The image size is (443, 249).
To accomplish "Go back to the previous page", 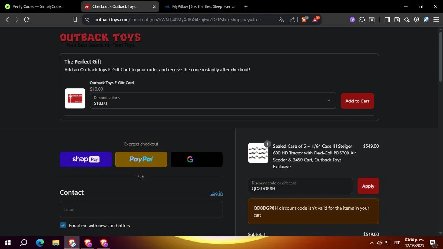I will pos(7,19).
